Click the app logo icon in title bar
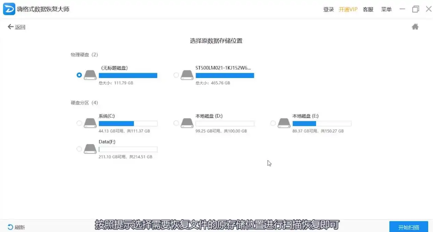 tap(9, 9)
